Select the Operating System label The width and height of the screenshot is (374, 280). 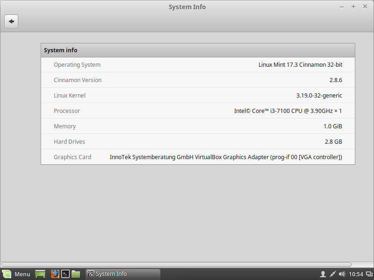pyautogui.click(x=77, y=65)
